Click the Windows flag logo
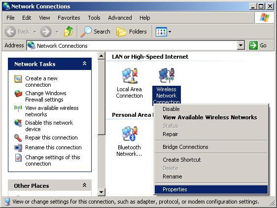The height and width of the screenshot is (208, 277). pos(265,18)
